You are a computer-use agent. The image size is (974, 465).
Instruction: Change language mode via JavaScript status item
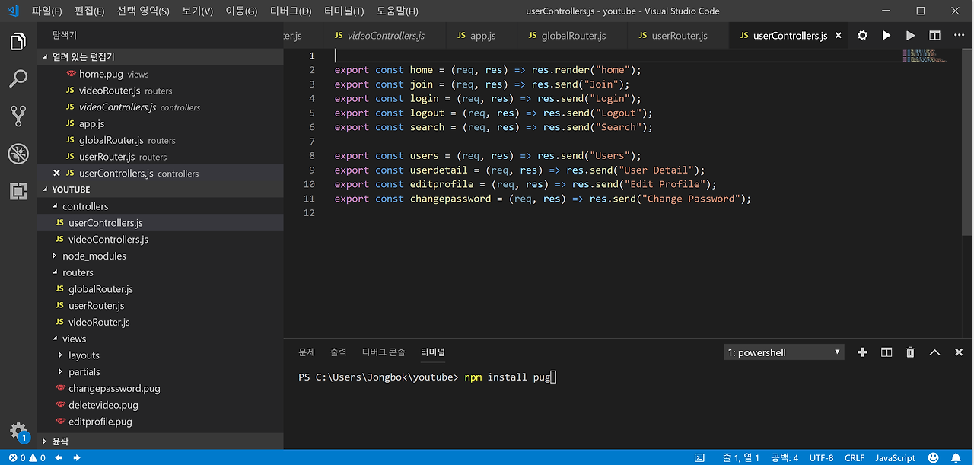coord(895,458)
